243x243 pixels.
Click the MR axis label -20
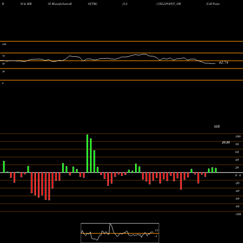pyautogui.click(x=237, y=183)
